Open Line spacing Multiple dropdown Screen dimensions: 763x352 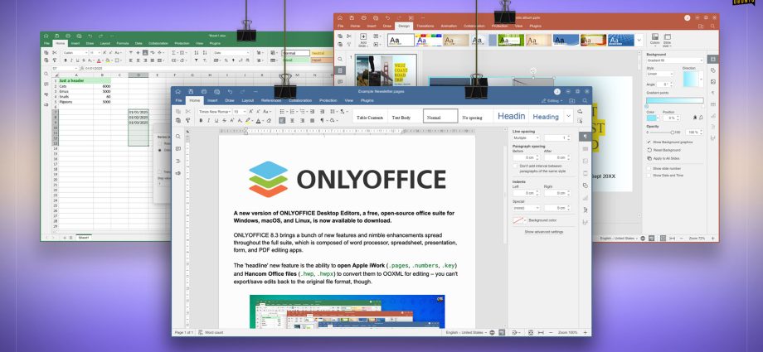(527, 138)
